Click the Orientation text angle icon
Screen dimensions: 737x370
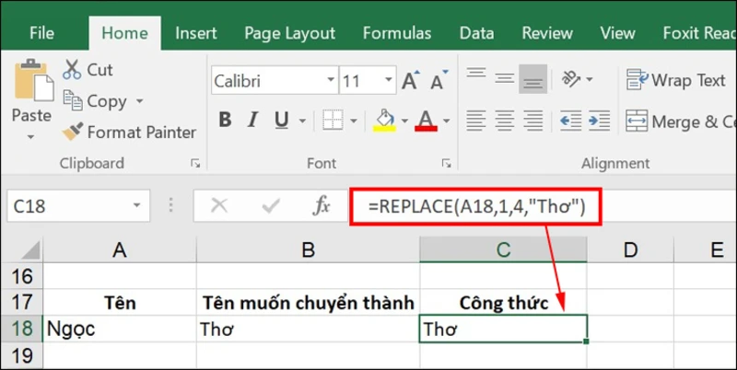pos(571,78)
